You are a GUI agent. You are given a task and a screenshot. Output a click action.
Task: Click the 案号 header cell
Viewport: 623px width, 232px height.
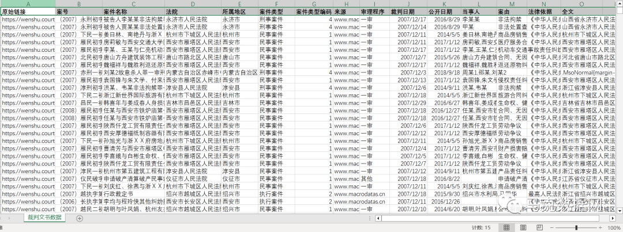pyautogui.click(x=78, y=12)
